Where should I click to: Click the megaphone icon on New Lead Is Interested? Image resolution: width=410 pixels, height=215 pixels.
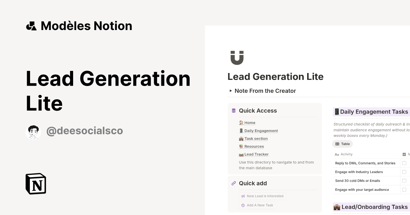click(243, 196)
